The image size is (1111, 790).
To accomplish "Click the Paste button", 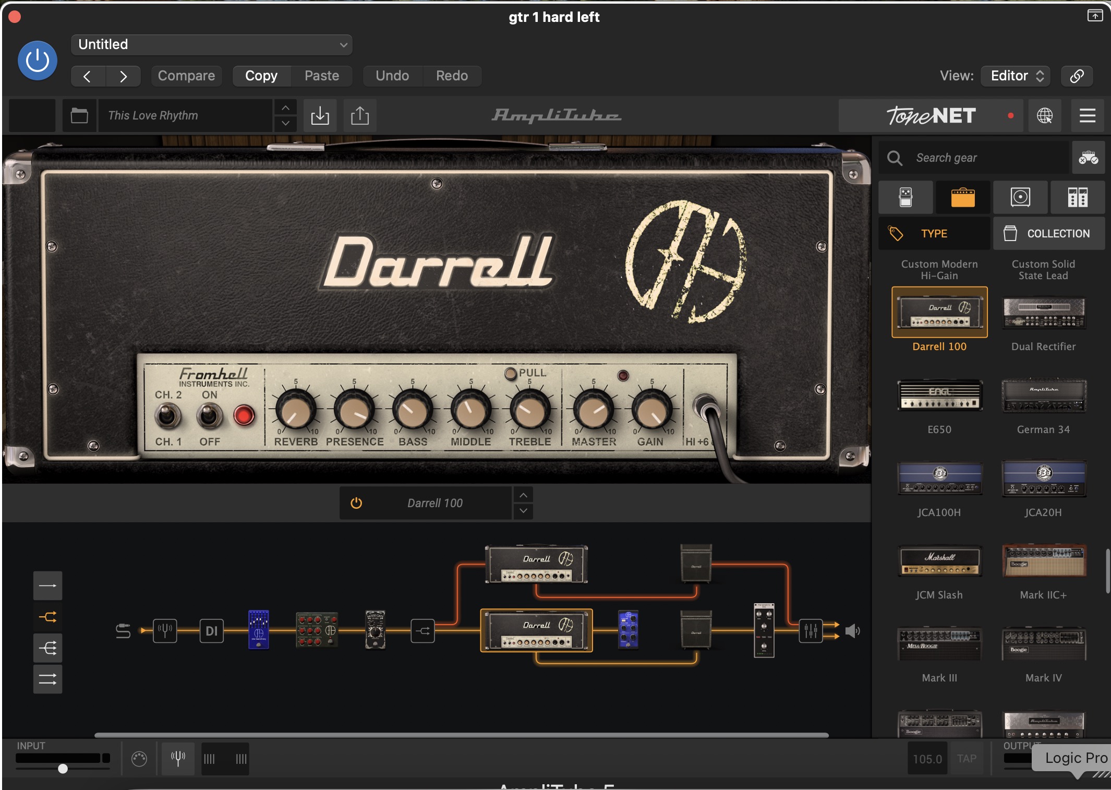I will click(322, 76).
